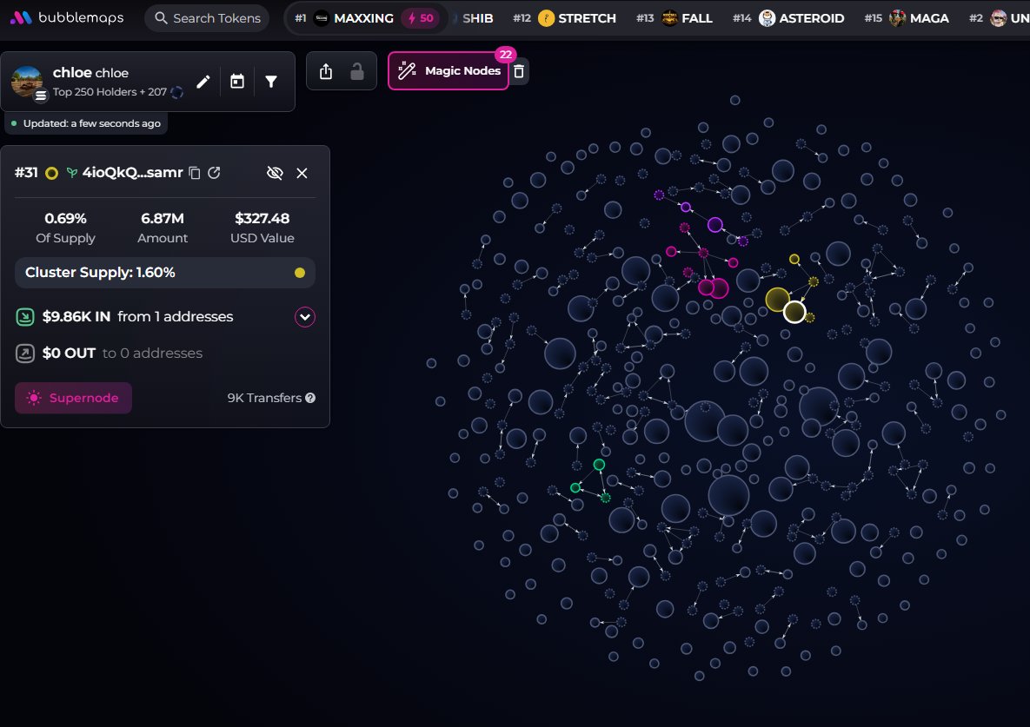
Task: Click the pink 50 boost badge
Action: coord(421,17)
